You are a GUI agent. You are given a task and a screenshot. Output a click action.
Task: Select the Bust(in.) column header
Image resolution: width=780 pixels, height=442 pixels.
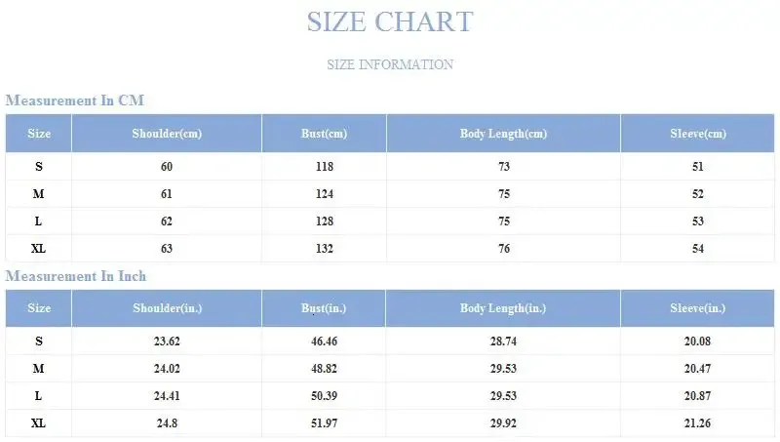[x=325, y=308]
